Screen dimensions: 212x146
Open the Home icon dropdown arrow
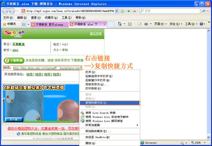click(x=124, y=24)
